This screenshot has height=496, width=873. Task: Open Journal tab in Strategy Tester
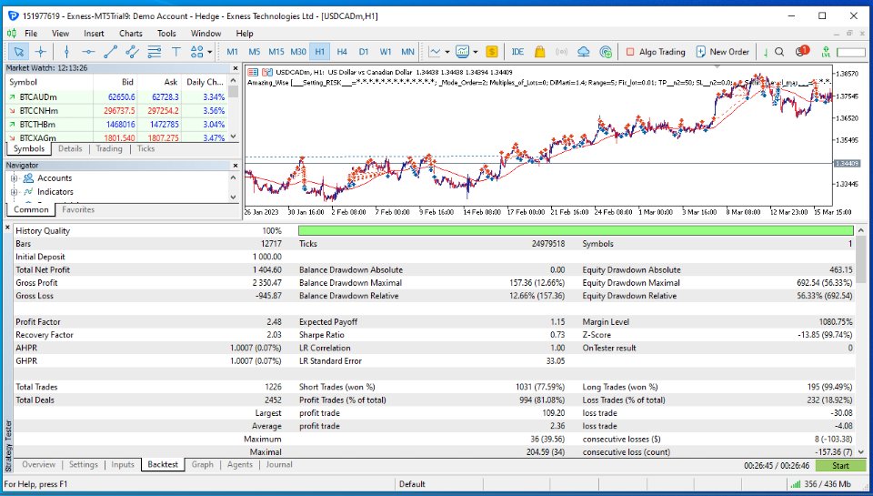click(x=279, y=464)
